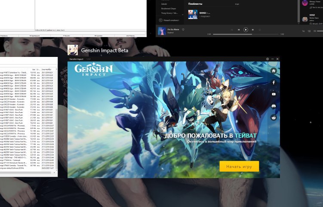
Task: Open the Discord link in Genshin launcher
Action: (274, 106)
